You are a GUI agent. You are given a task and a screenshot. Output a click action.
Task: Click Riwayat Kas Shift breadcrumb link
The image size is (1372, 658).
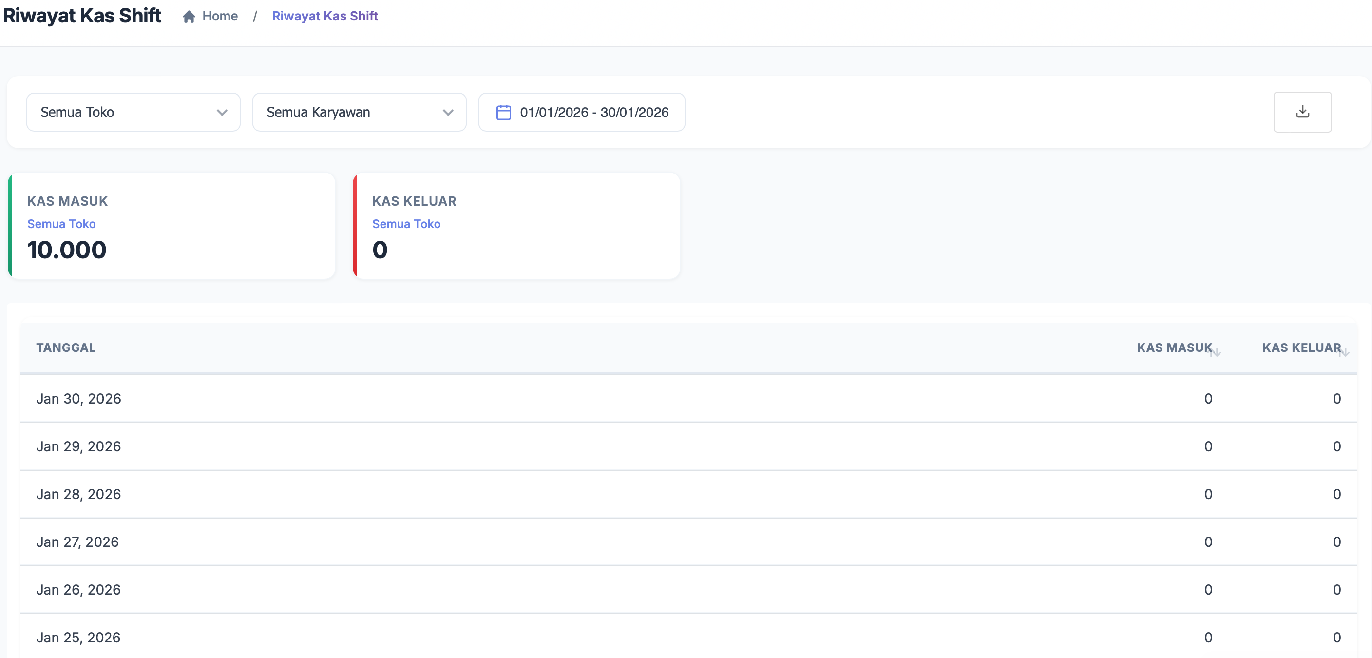[x=324, y=16]
